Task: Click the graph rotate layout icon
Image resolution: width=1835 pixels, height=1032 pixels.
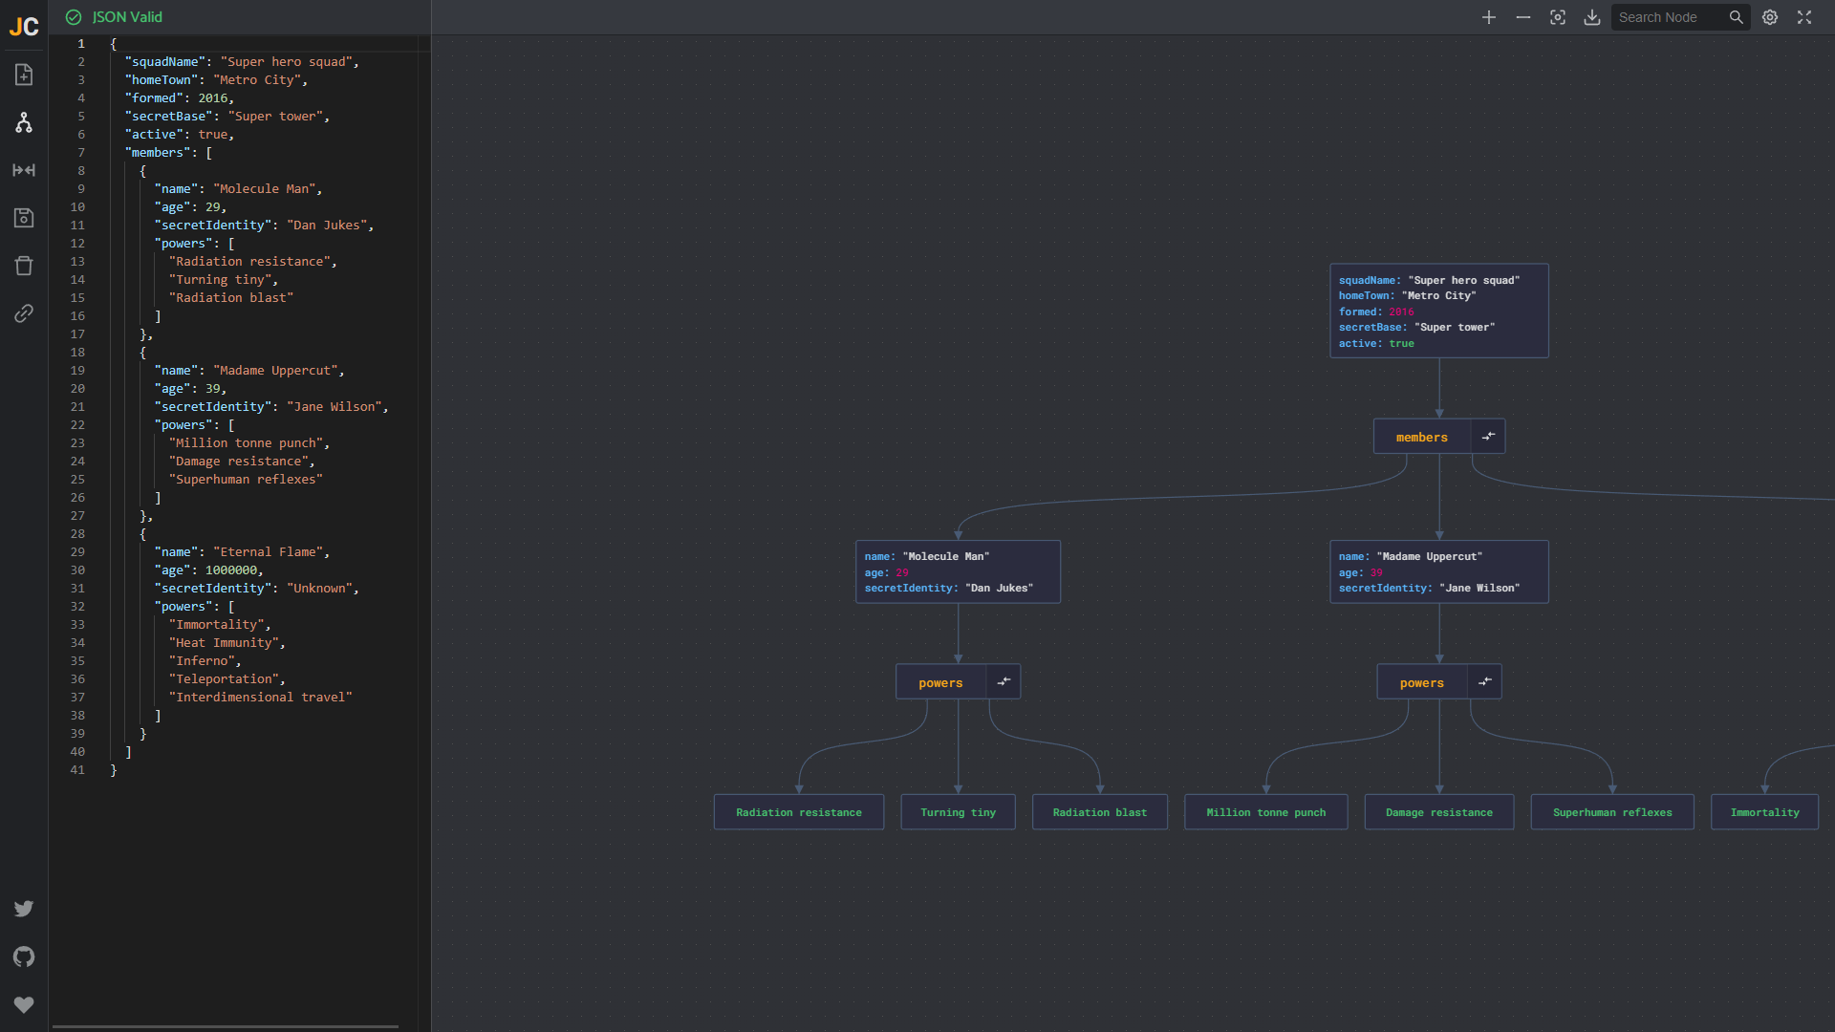Action: coord(24,122)
